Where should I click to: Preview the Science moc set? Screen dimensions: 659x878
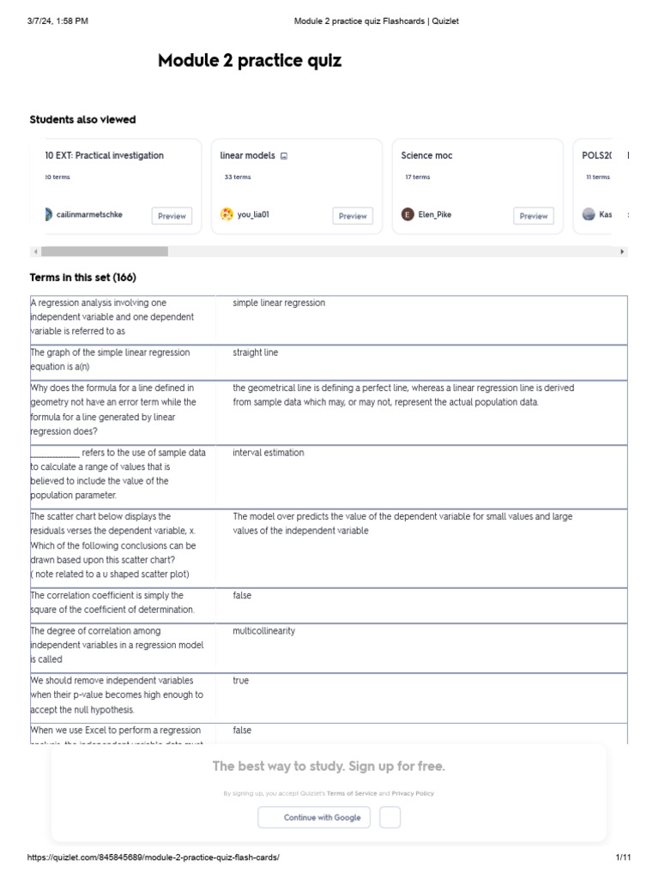coord(534,216)
